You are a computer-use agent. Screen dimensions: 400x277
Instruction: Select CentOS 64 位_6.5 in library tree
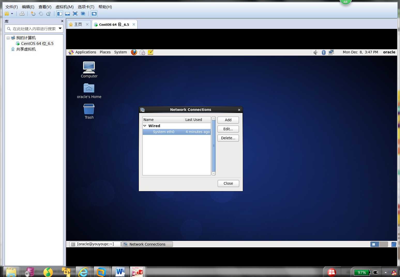pyautogui.click(x=37, y=43)
